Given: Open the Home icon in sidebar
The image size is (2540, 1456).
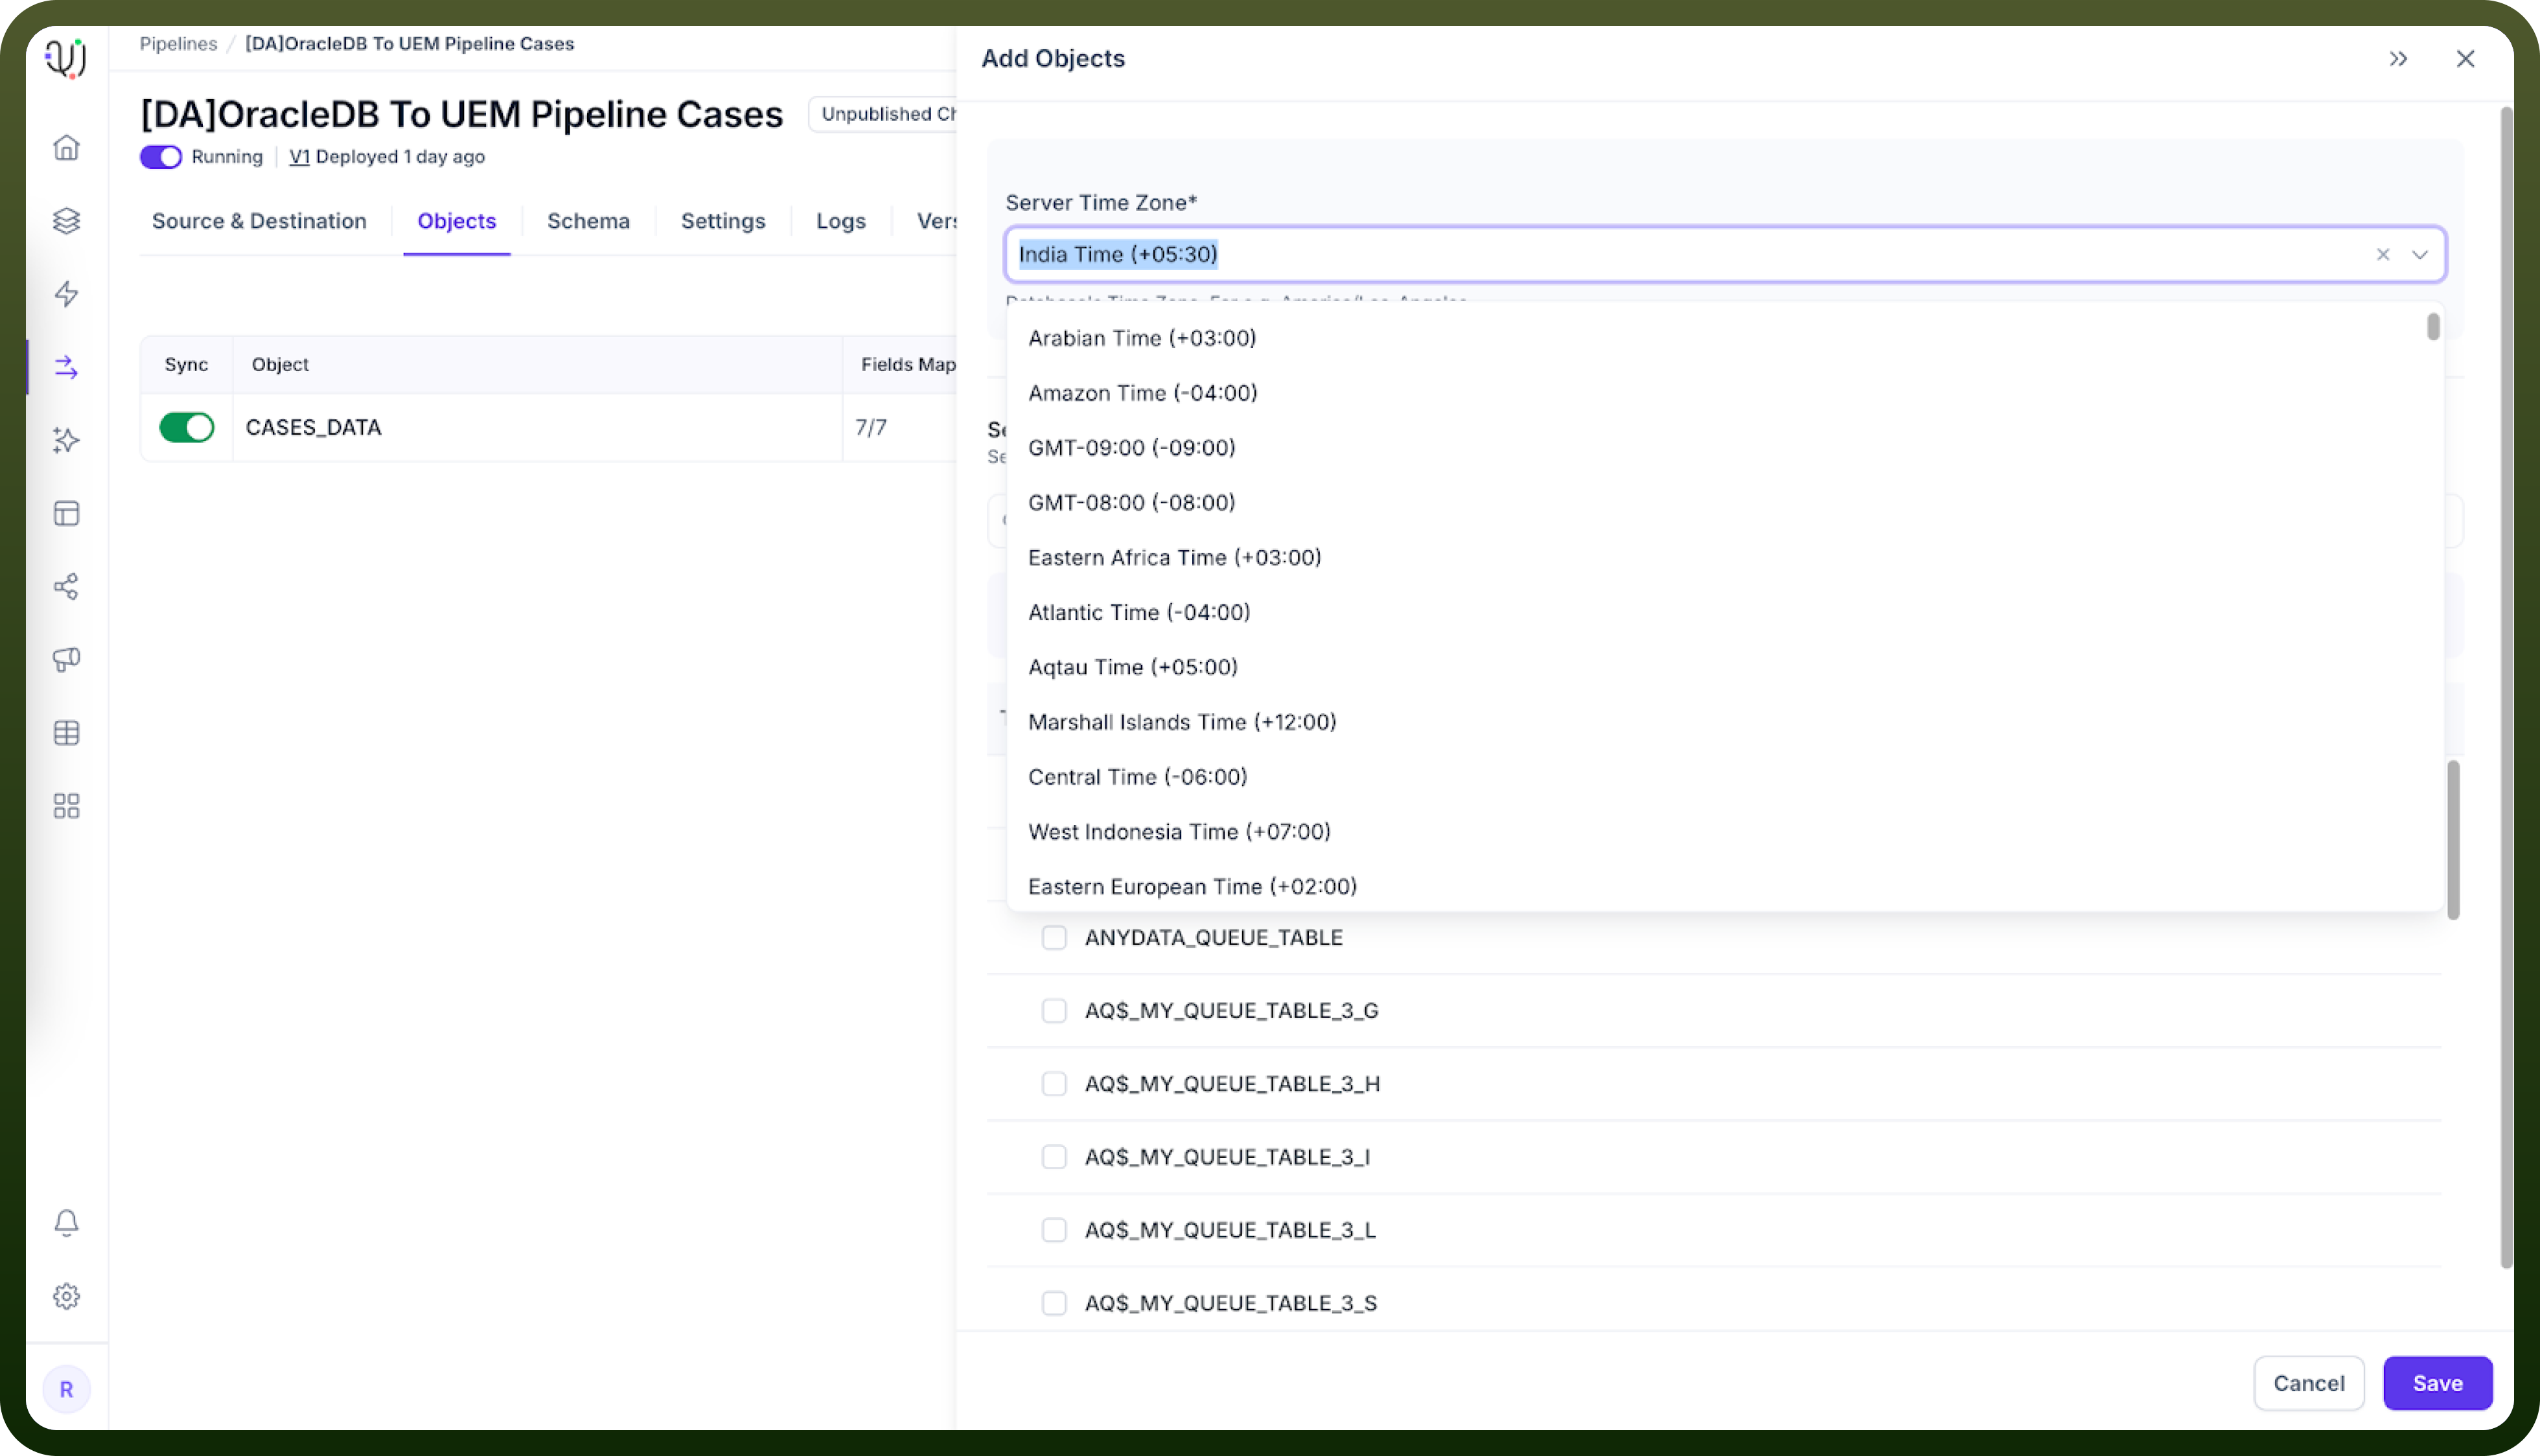Looking at the screenshot, I should pos(66,147).
